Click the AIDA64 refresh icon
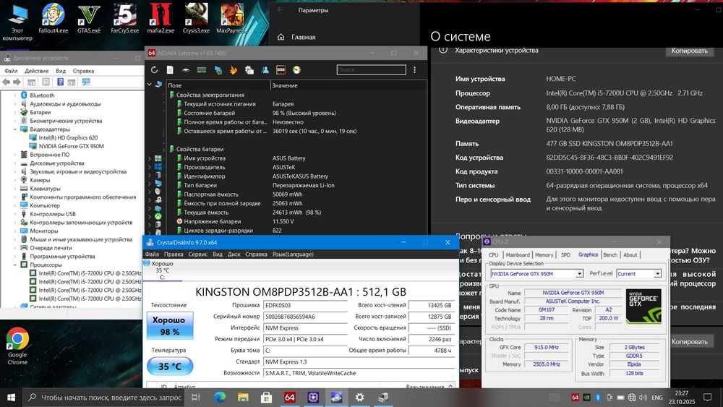This screenshot has width=723, height=407. coord(154,70)
